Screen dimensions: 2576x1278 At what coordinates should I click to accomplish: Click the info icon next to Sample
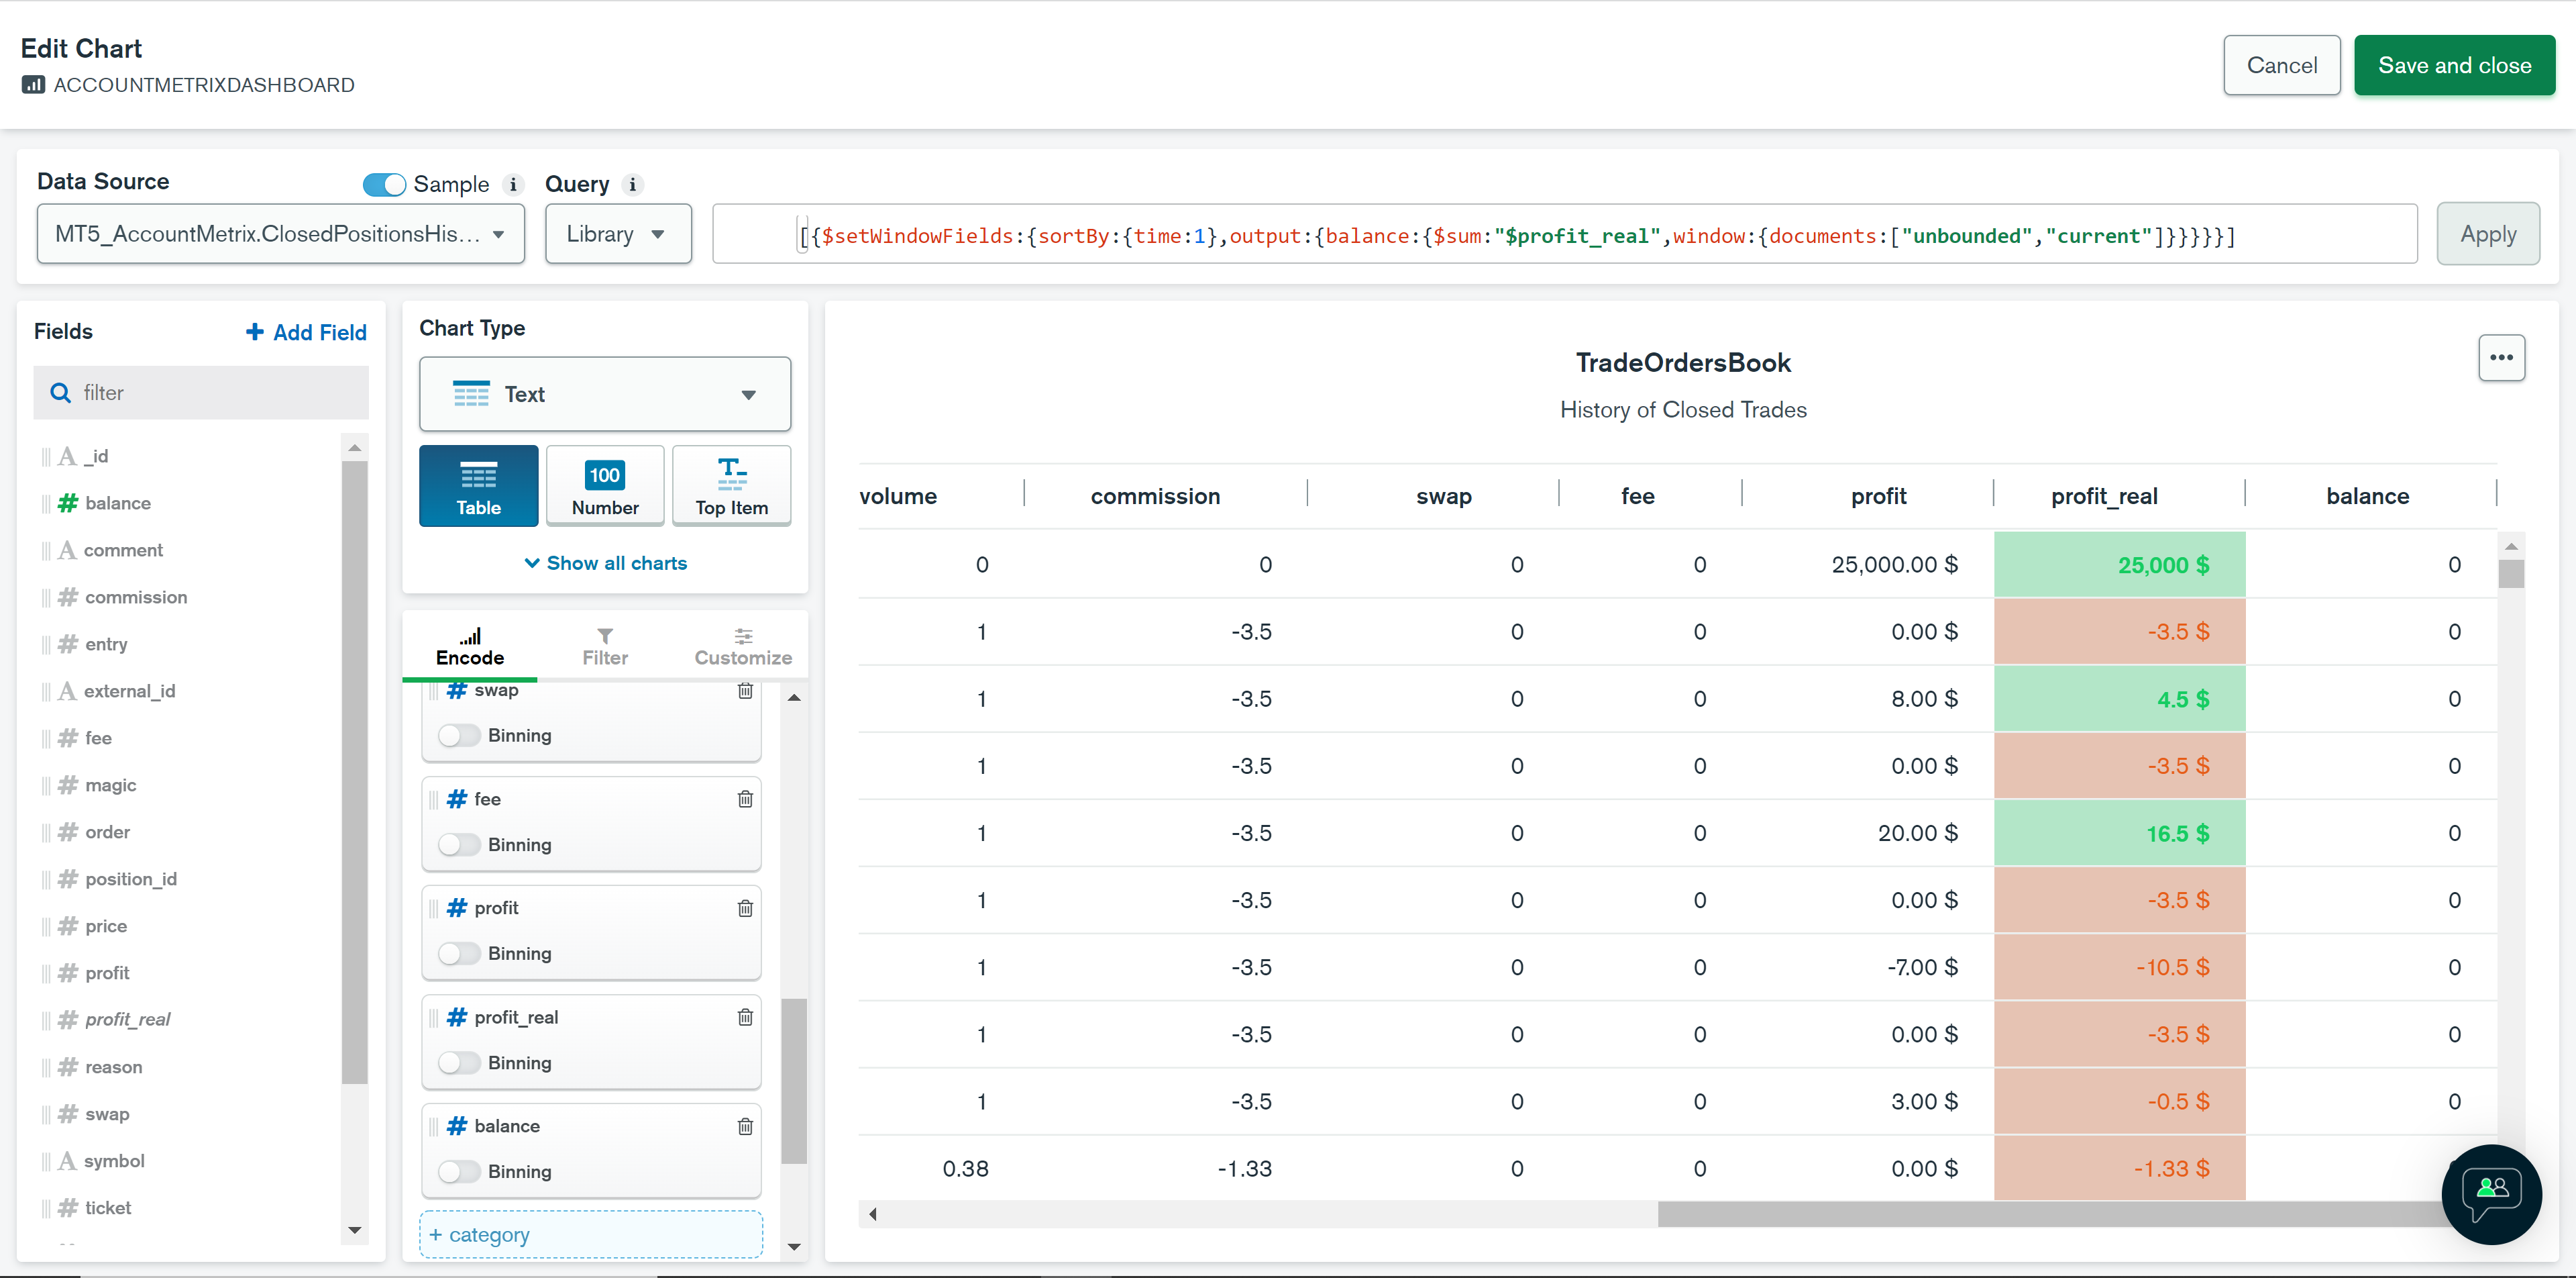513,184
